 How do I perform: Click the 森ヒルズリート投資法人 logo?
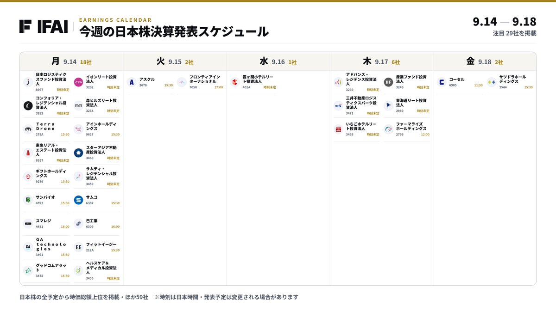pyautogui.click(x=78, y=106)
